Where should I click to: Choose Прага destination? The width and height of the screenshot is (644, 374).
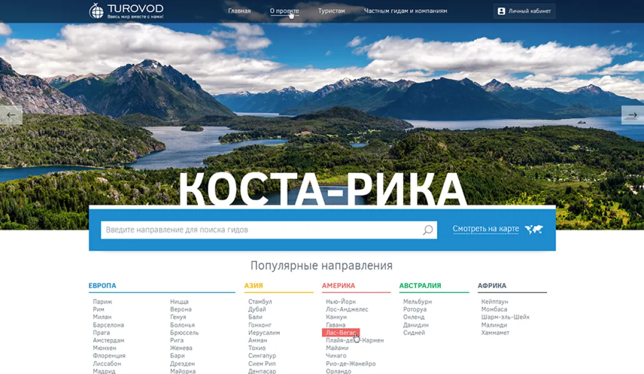point(101,333)
